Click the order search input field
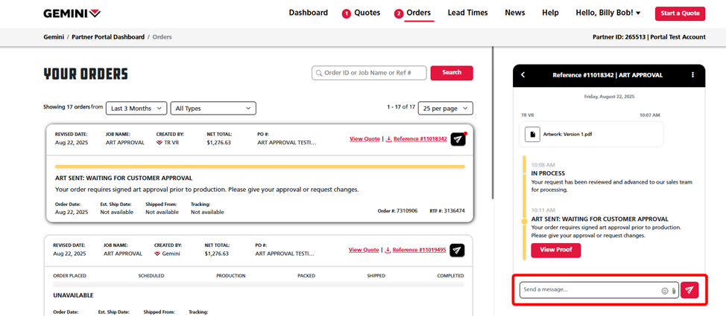Image resolution: width=726 pixels, height=316 pixels. pyautogui.click(x=369, y=73)
